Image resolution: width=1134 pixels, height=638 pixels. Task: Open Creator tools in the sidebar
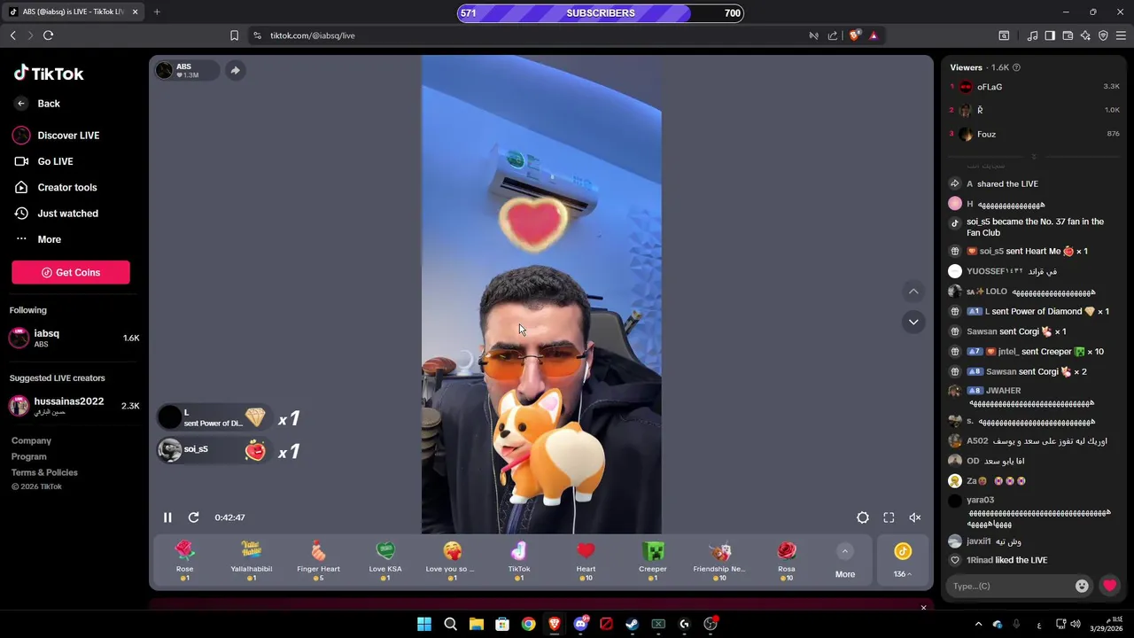pyautogui.click(x=55, y=188)
